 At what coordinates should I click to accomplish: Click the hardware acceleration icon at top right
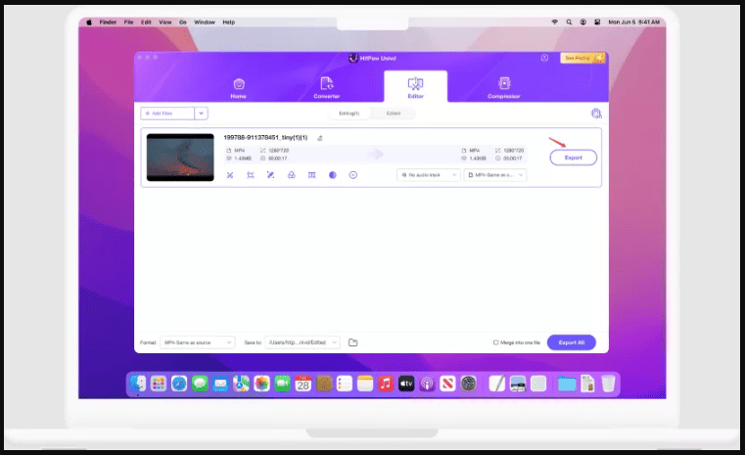596,114
